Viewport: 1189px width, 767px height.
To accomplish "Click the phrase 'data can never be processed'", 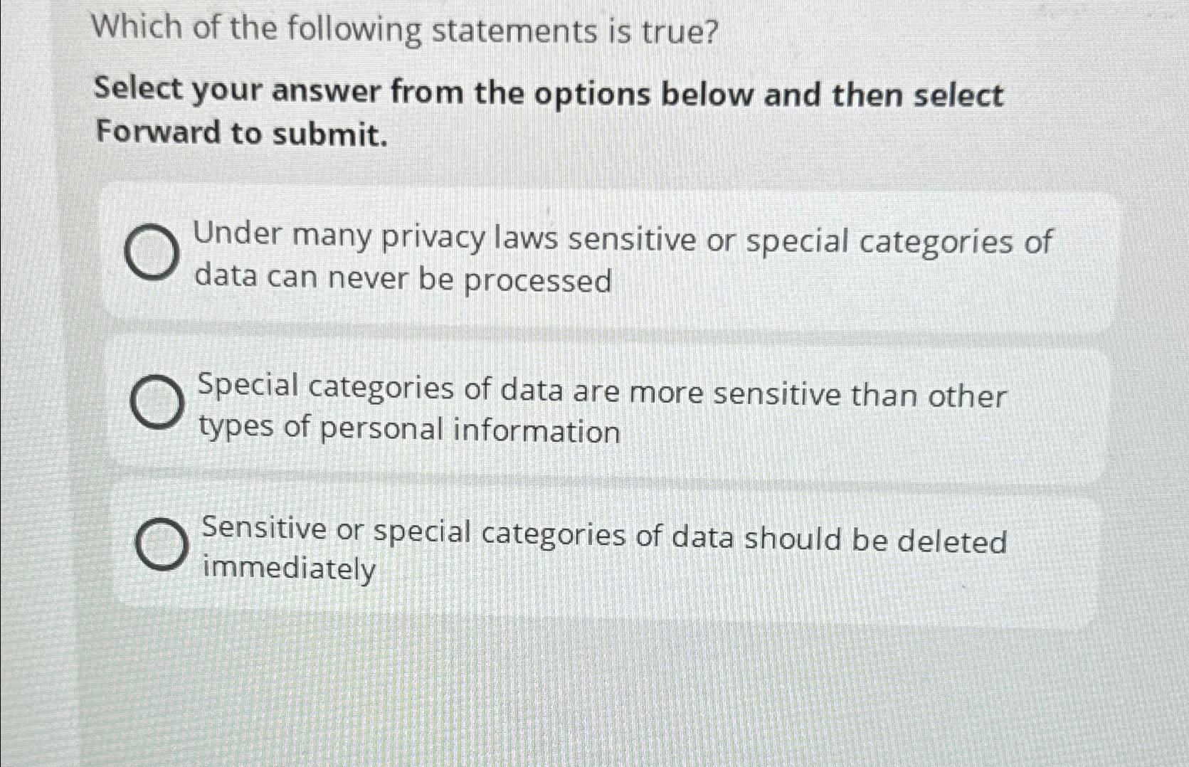I will pyautogui.click(x=403, y=279).
